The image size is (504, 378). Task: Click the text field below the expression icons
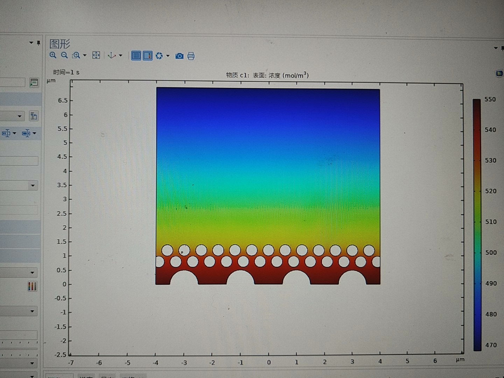click(19, 161)
